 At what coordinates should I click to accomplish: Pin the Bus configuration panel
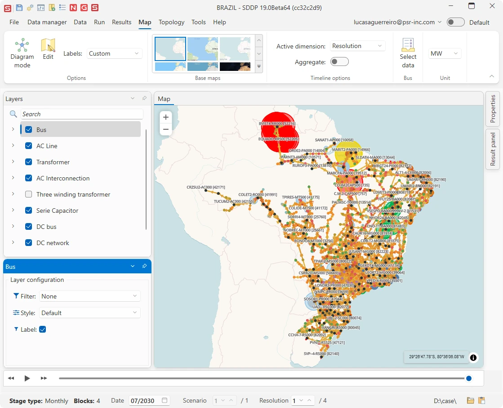point(144,266)
